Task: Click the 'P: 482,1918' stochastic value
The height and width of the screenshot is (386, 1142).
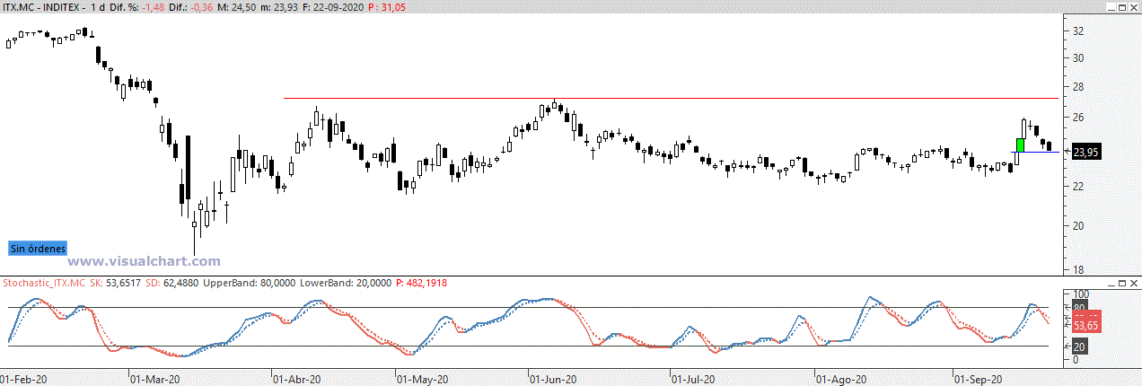Action: pyautogui.click(x=422, y=283)
